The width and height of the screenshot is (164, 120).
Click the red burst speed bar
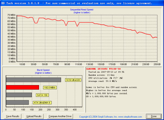click(23, 87)
